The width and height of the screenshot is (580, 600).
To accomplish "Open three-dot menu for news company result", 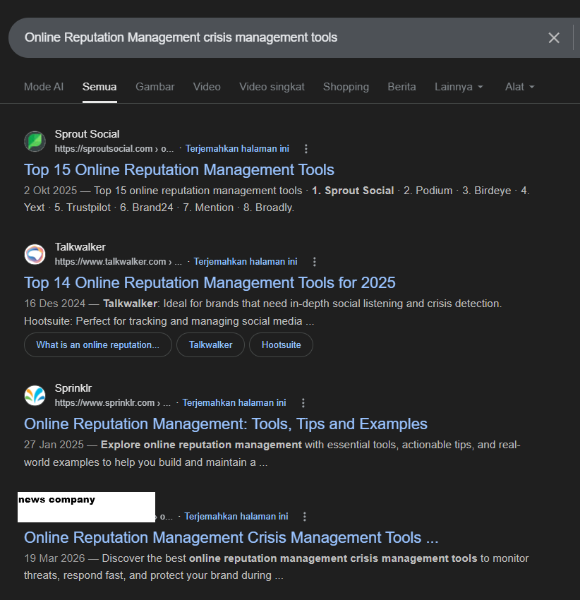I will [x=305, y=517].
